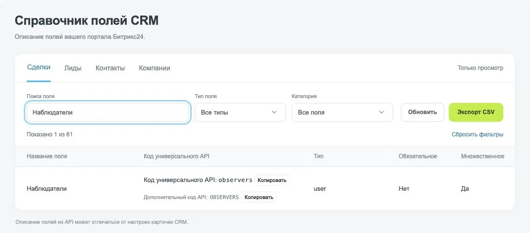Click the Только просмотр label

[480, 68]
